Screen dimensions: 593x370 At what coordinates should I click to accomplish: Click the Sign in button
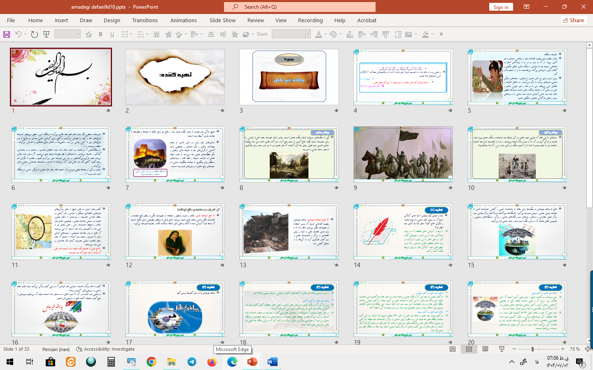(501, 7)
